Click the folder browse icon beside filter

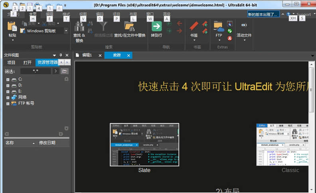pos(64,71)
